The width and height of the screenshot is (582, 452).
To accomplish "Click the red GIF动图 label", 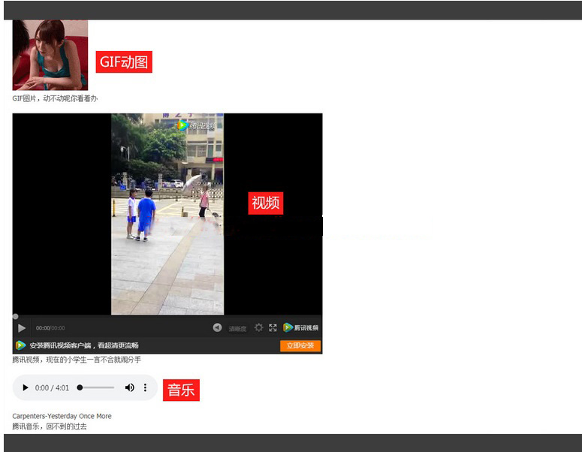I will click(124, 62).
